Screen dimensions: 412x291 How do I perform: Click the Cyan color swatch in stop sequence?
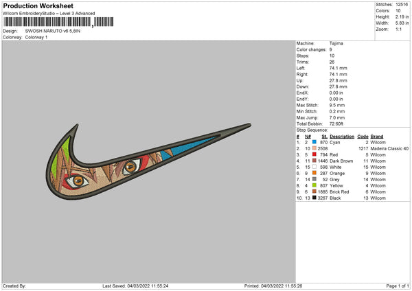click(x=314, y=142)
